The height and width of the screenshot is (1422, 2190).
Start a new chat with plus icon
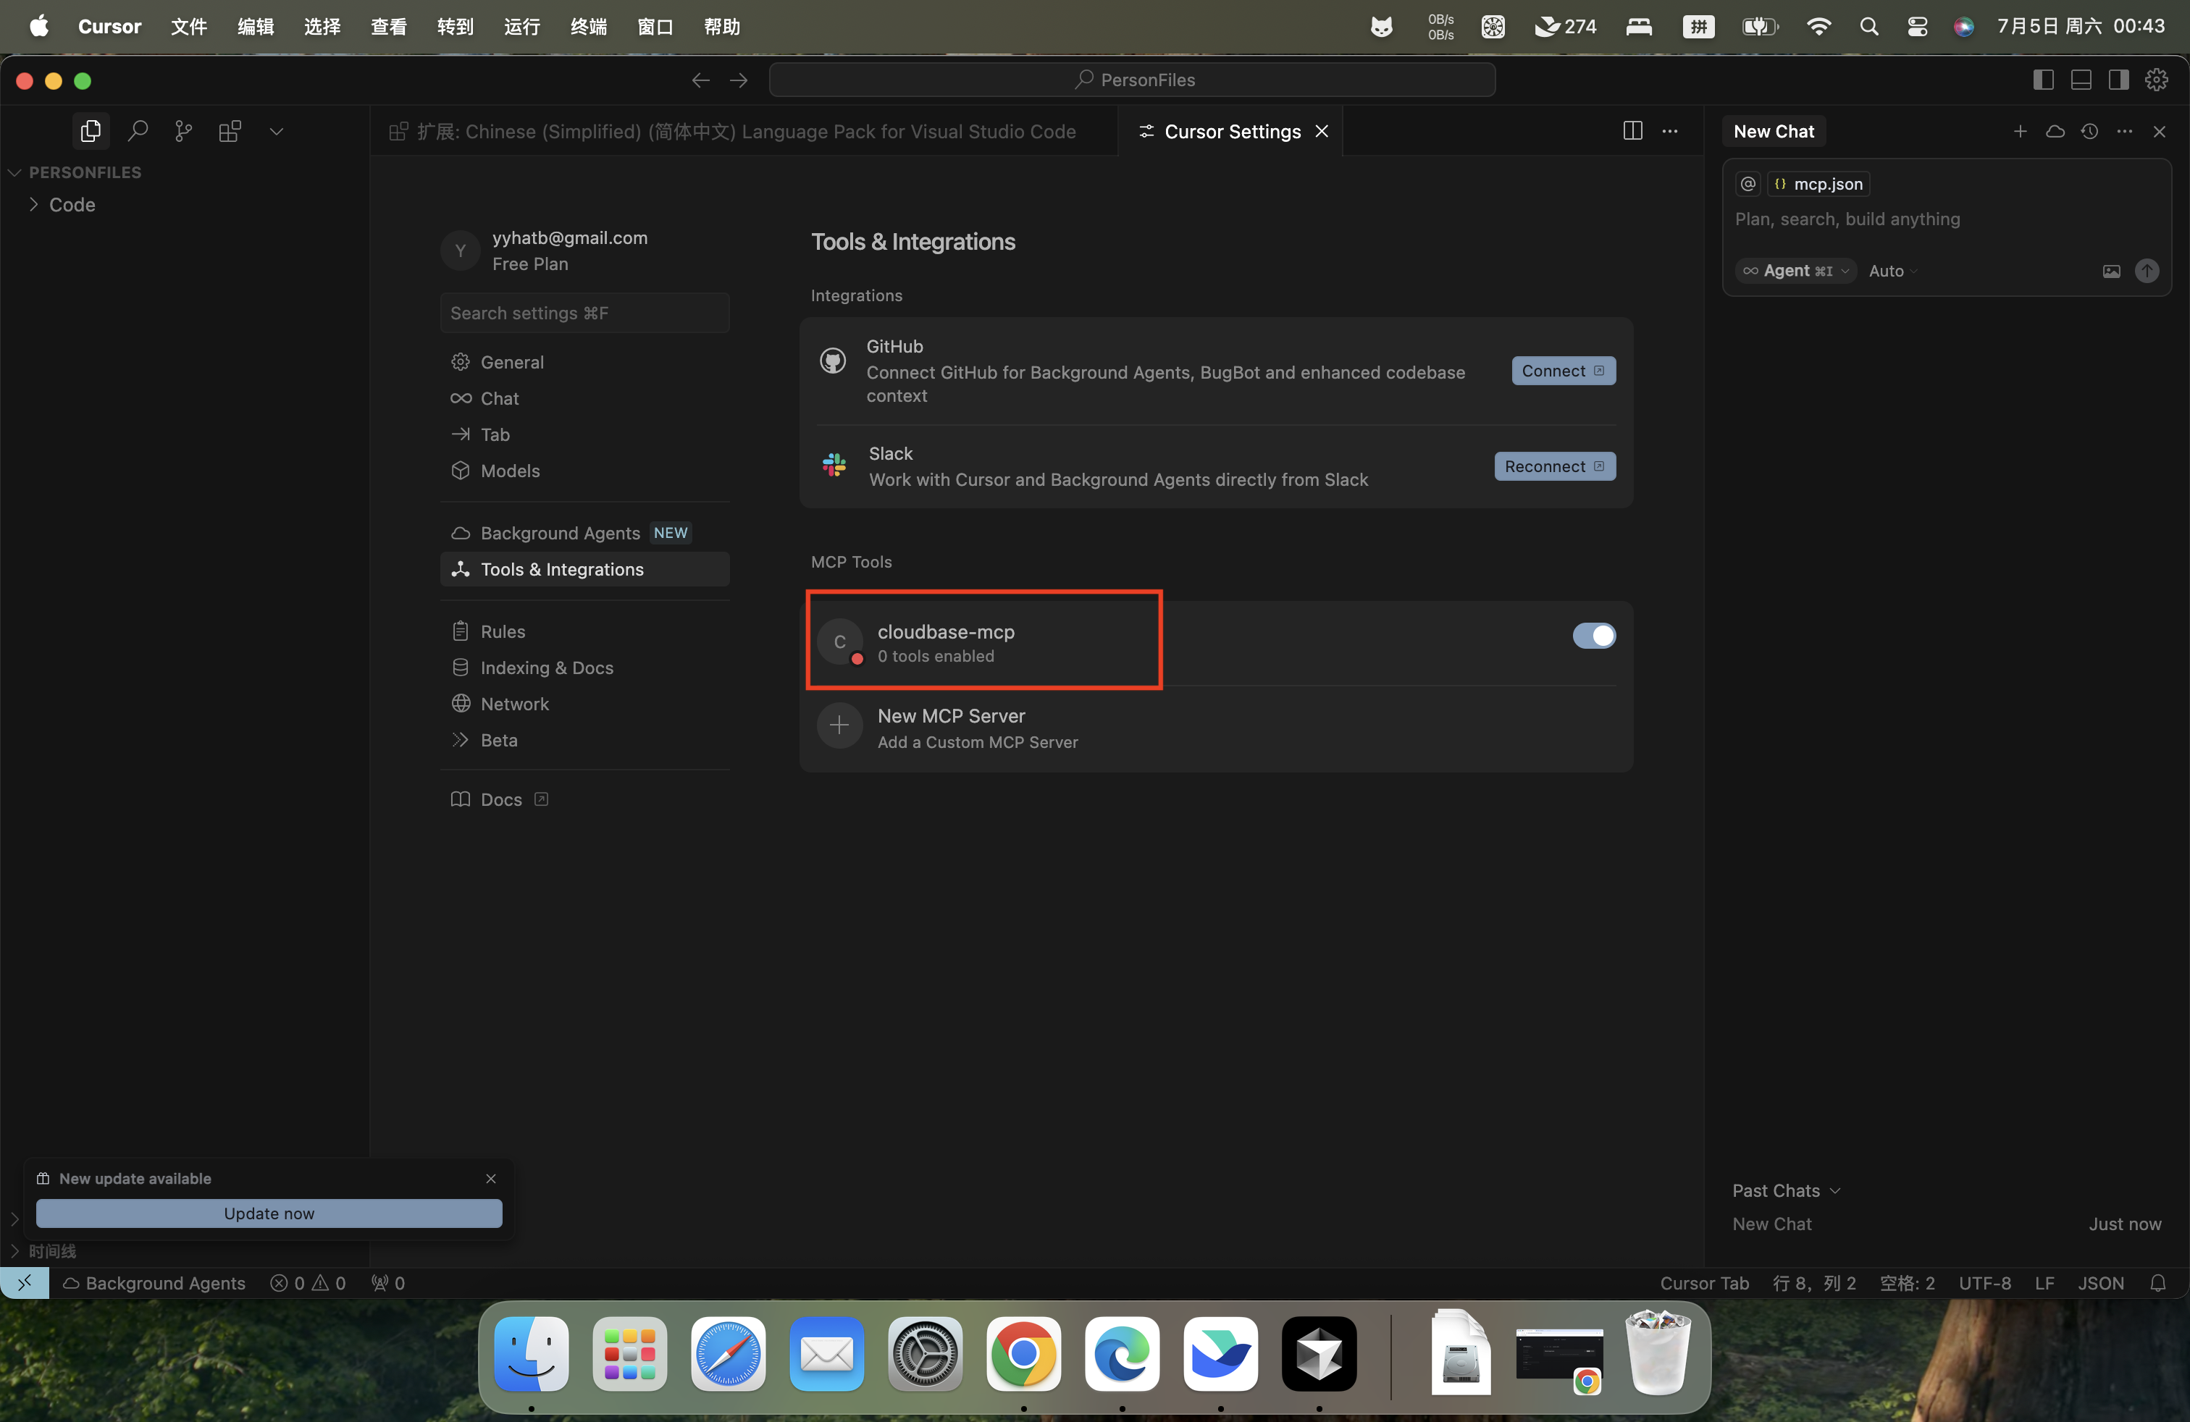pyautogui.click(x=2020, y=132)
